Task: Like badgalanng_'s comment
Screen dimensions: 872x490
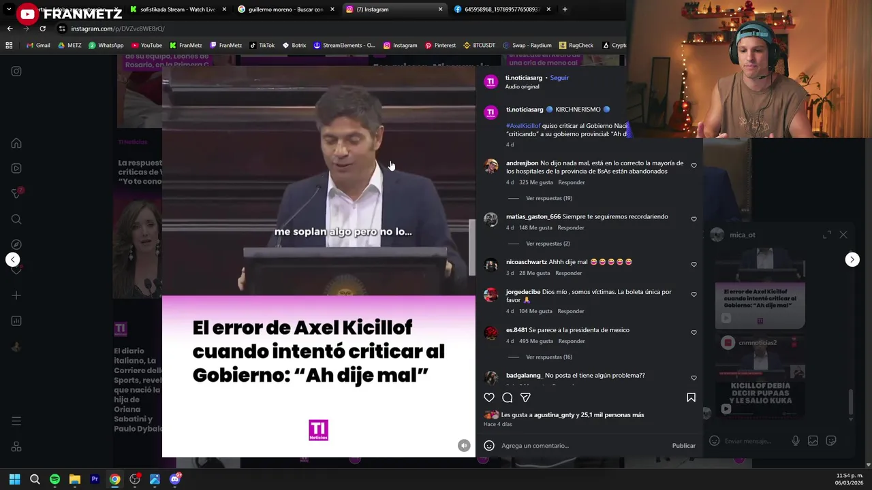Action: (694, 378)
